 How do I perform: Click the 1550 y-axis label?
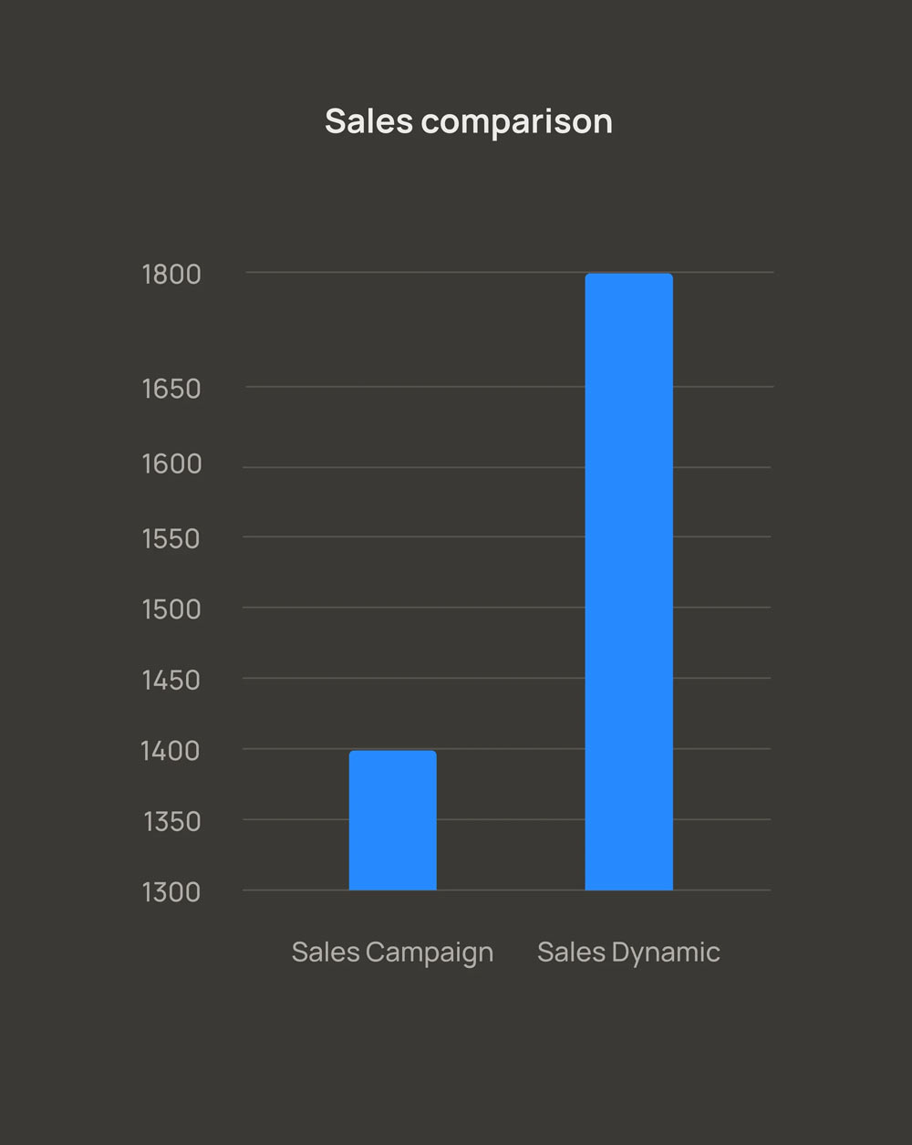[x=171, y=539]
